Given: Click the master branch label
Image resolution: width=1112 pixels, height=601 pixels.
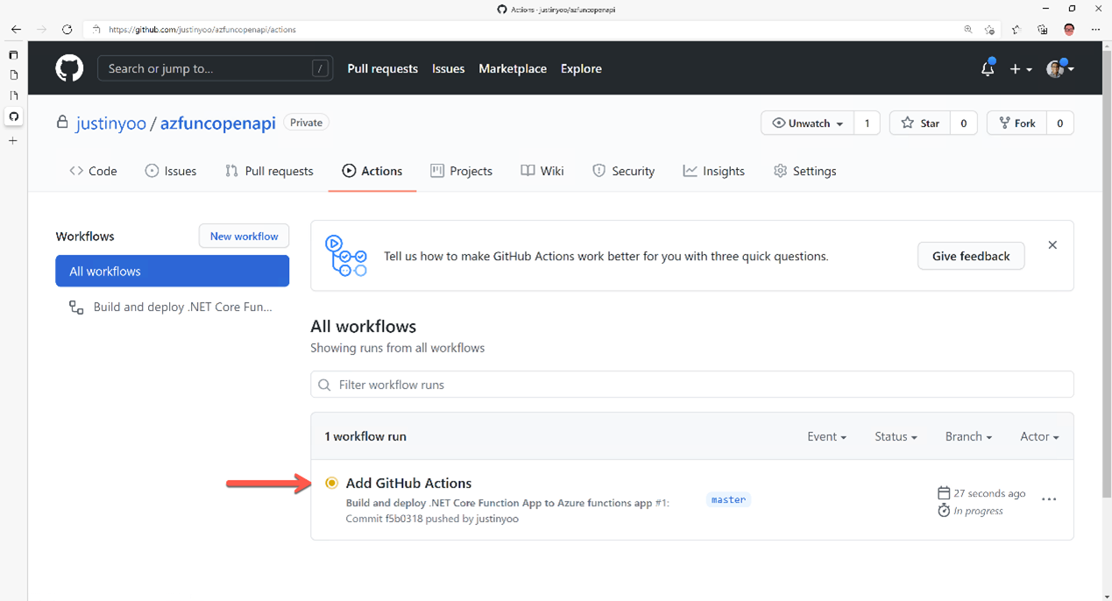Looking at the screenshot, I should (728, 499).
